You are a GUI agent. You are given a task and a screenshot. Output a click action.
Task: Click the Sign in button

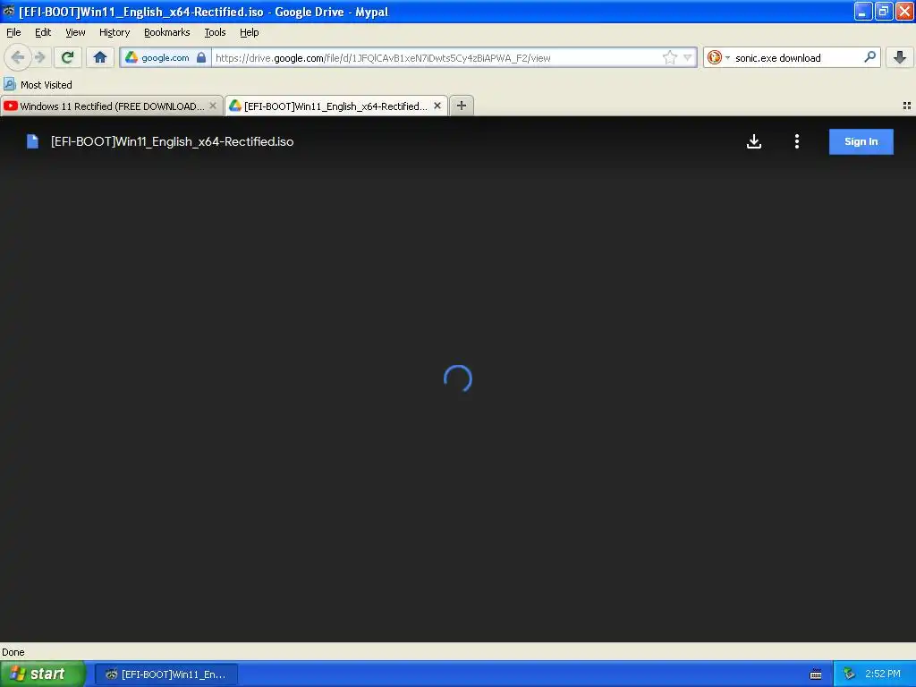(861, 141)
